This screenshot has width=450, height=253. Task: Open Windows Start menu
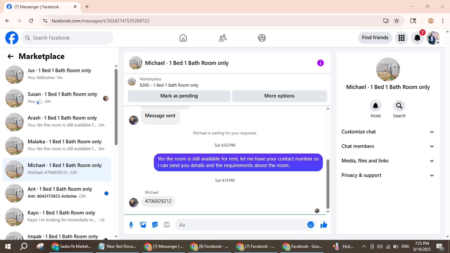[8, 246]
